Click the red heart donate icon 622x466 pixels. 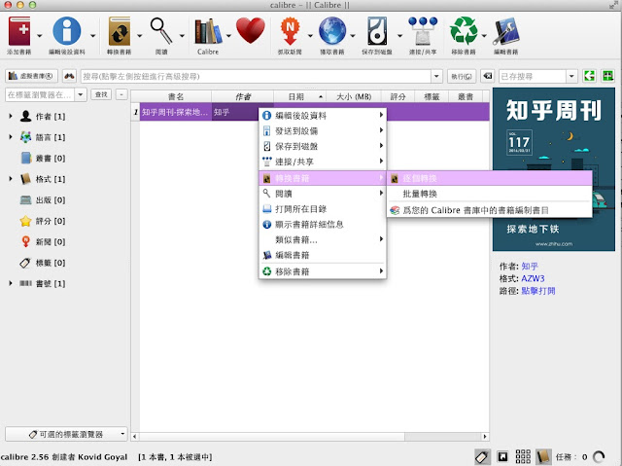click(251, 31)
